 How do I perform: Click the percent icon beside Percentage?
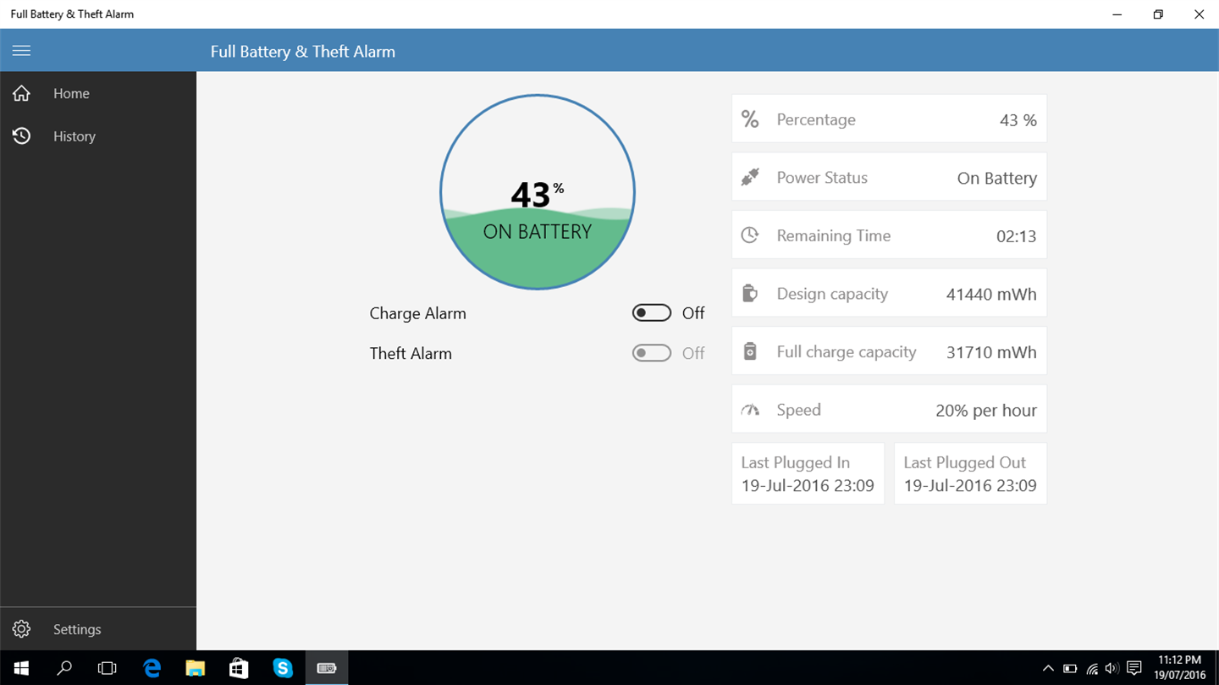tap(750, 119)
